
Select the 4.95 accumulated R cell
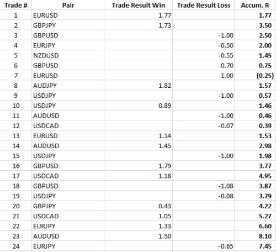[255, 176]
